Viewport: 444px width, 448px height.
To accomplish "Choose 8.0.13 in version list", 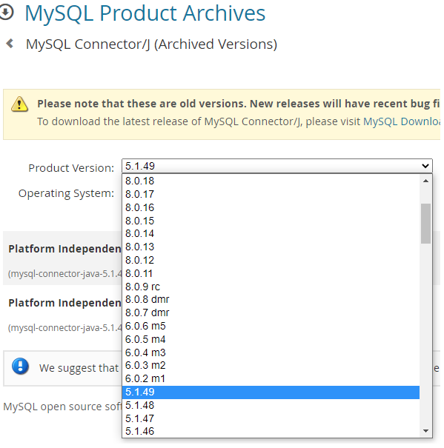I will pos(271,247).
